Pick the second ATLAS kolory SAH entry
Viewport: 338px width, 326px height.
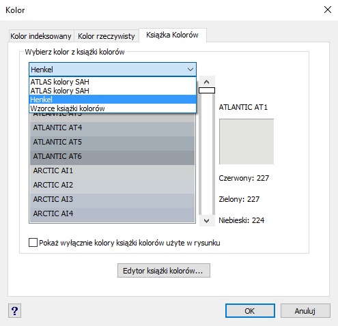113,91
